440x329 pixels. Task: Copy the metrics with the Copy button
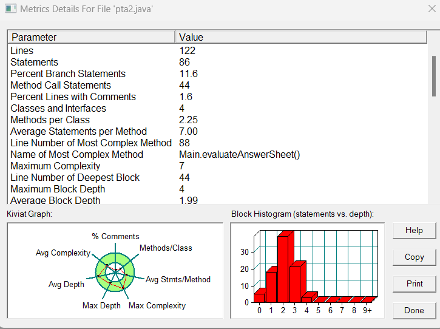(414, 257)
